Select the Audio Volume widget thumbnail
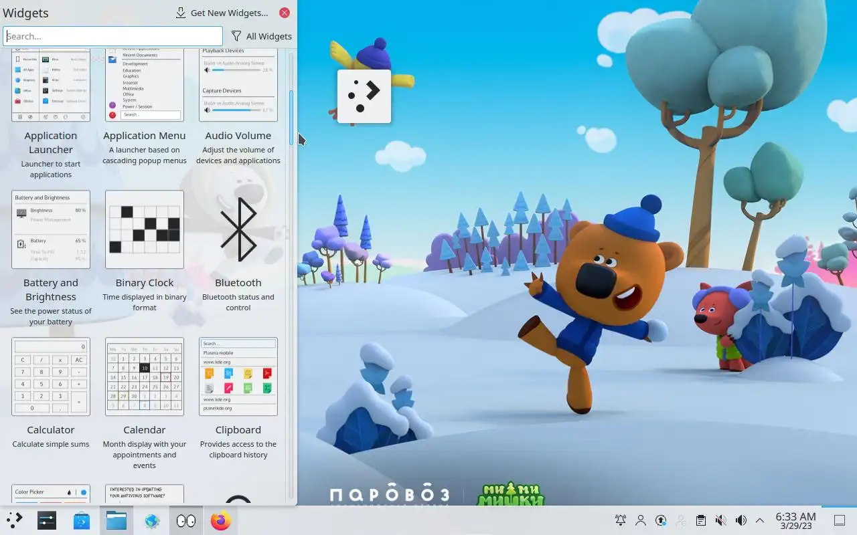The height and width of the screenshot is (535, 857). (238, 85)
